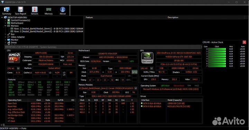The image size is (249, 130).
Task: Click core 4 clock bar in Active Clock
Action: click(x=217, y=59)
